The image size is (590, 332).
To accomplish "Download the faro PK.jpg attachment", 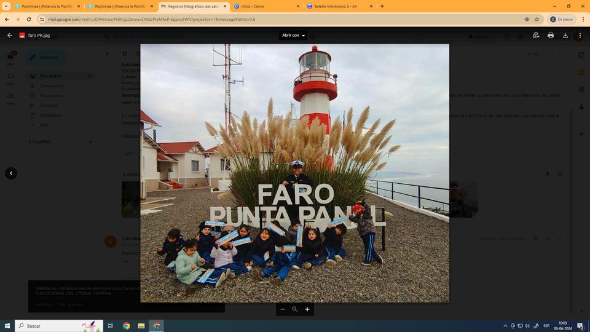I will (x=565, y=36).
